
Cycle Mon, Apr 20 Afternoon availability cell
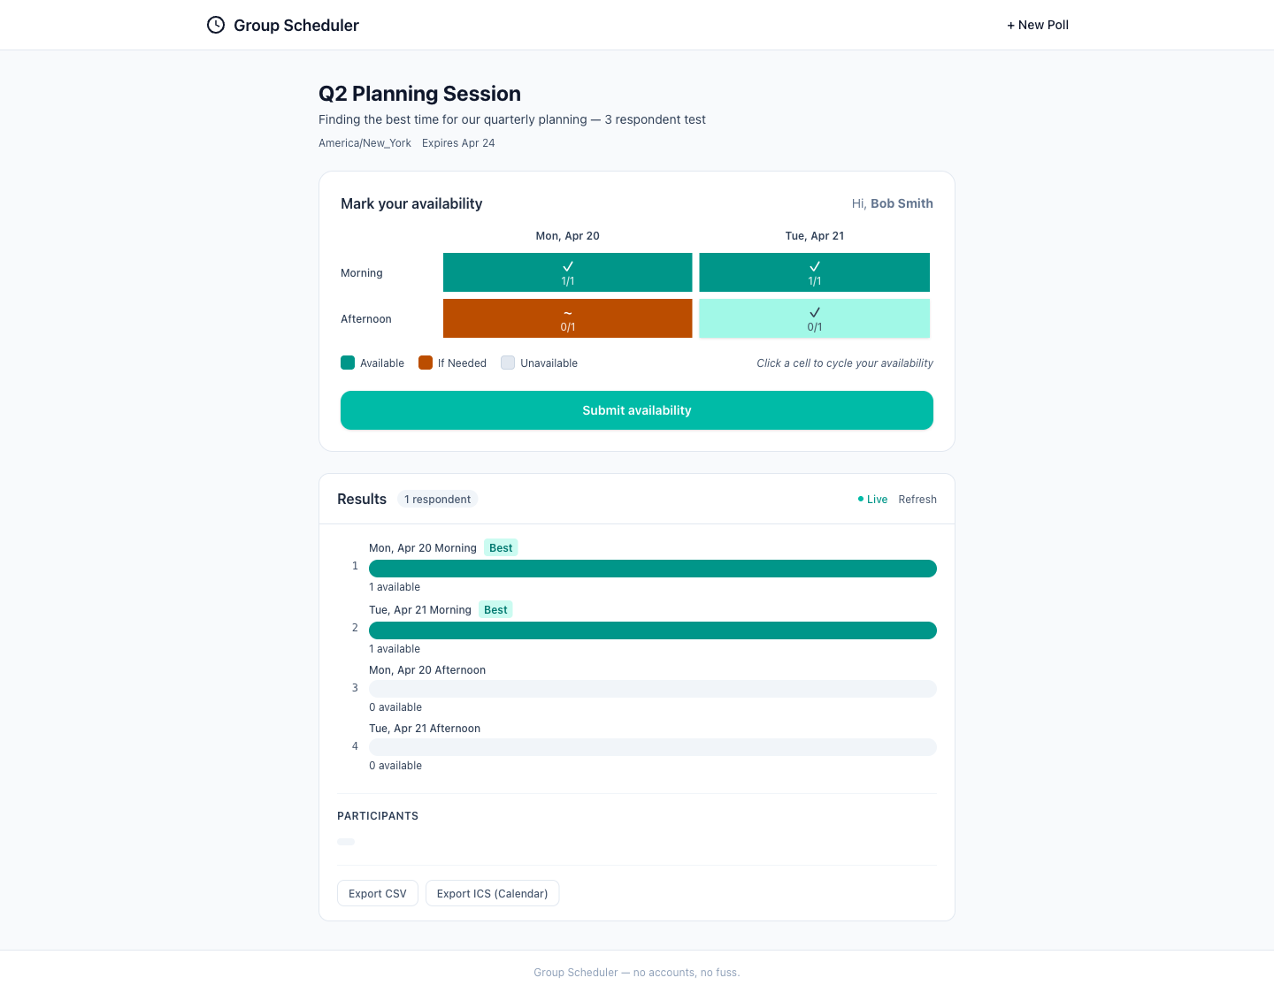pyautogui.click(x=567, y=318)
